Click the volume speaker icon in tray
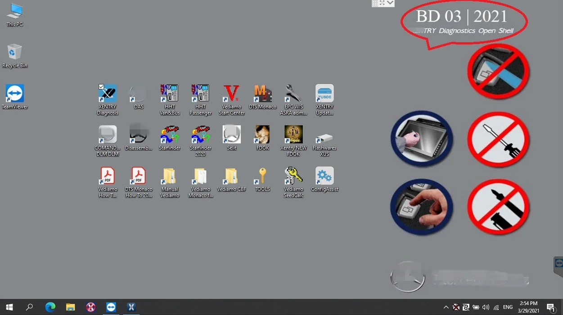563x315 pixels. [486, 307]
